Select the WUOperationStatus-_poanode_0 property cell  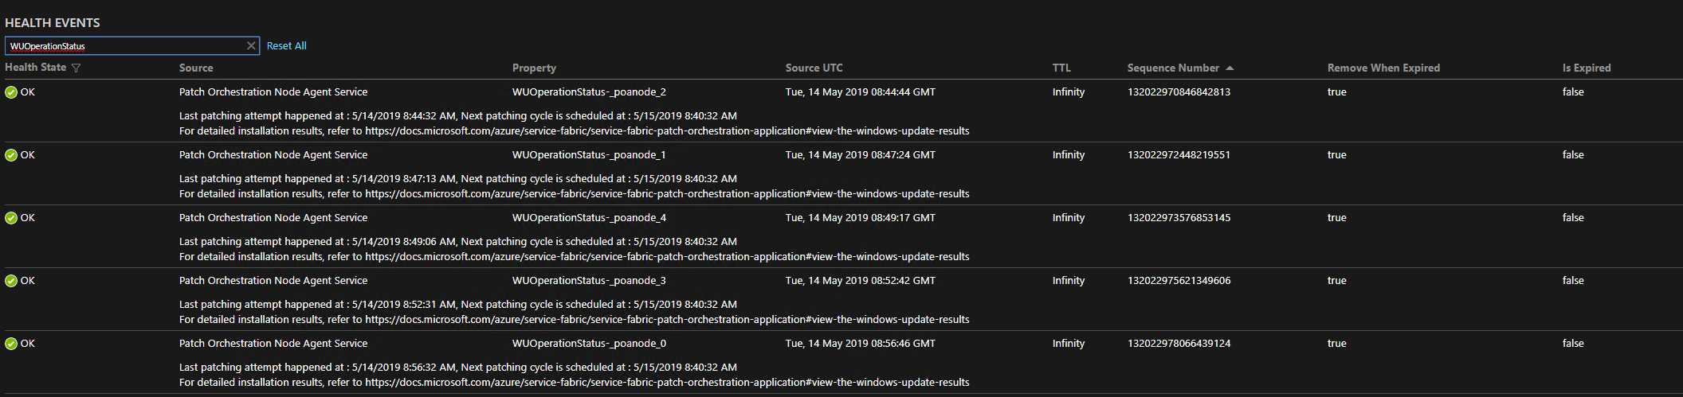pos(589,344)
